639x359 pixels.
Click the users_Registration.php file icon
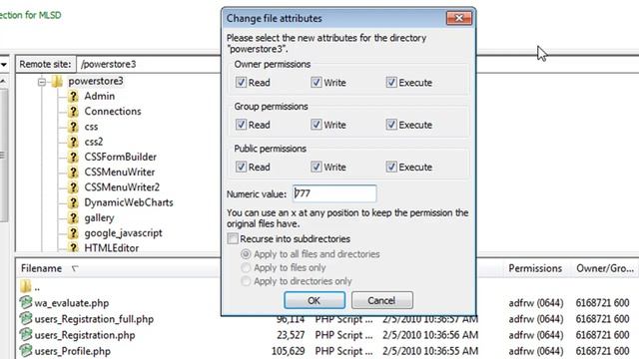pos(26,335)
